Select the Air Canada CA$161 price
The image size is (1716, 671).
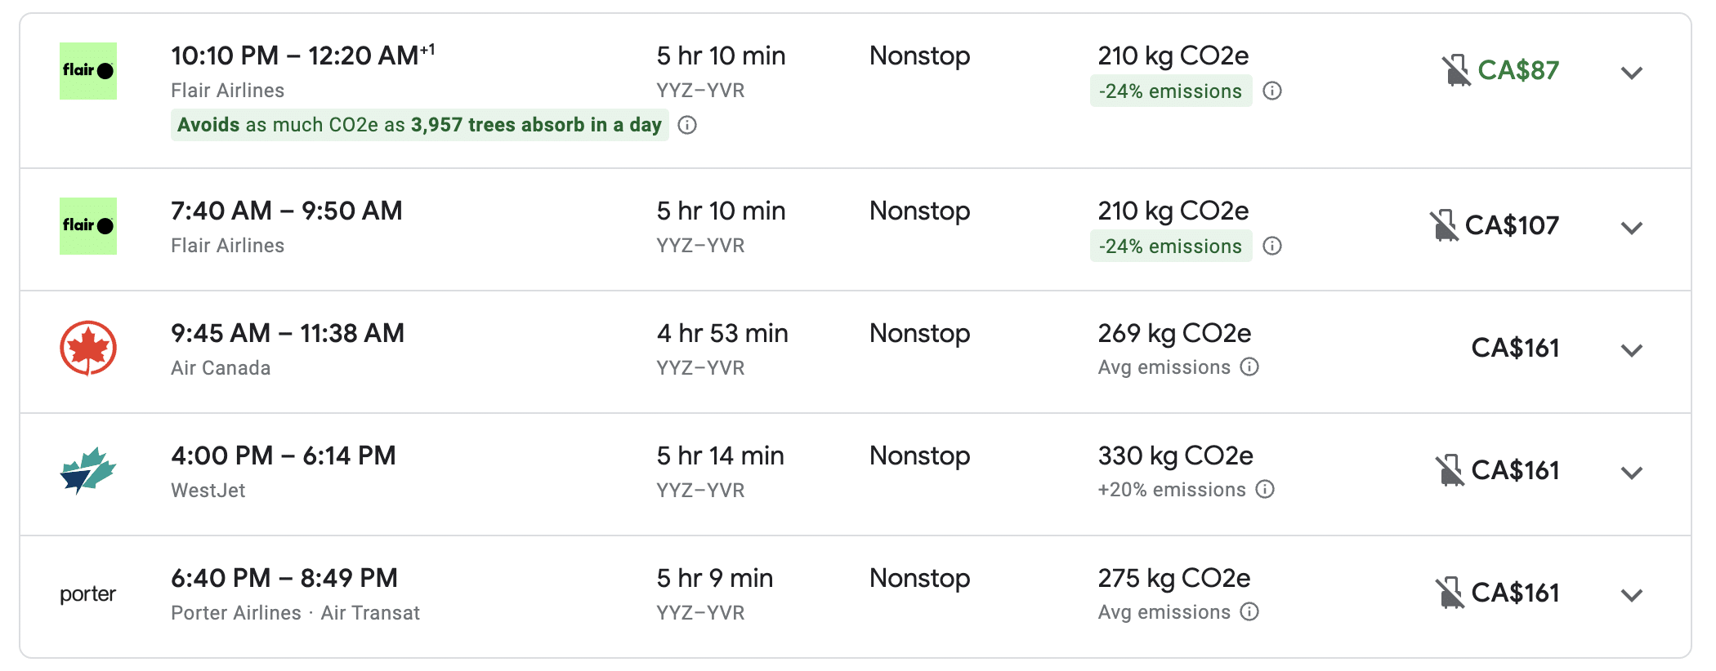point(1515,349)
